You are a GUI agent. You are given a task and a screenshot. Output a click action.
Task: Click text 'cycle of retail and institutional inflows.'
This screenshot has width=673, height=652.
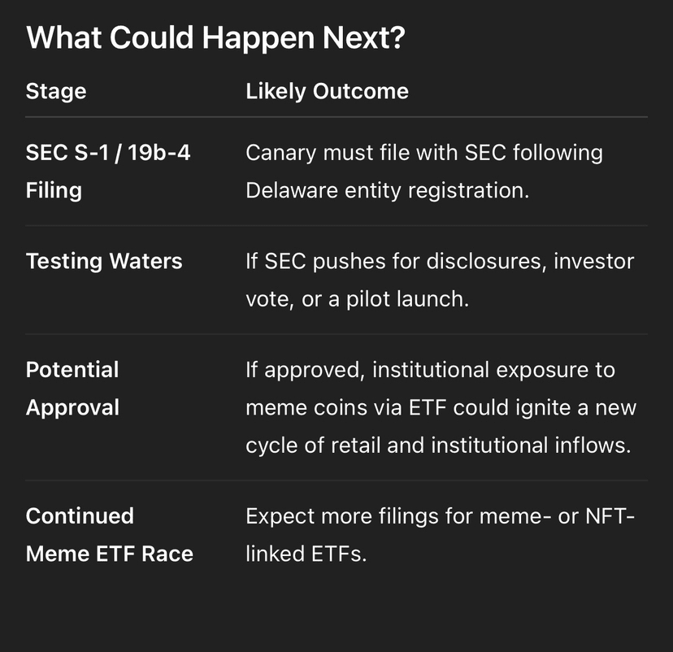pos(438,446)
